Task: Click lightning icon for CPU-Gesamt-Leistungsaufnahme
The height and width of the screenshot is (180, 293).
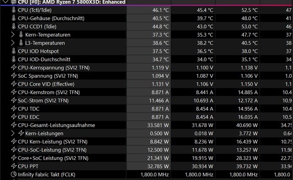Action: [x=14, y=125]
